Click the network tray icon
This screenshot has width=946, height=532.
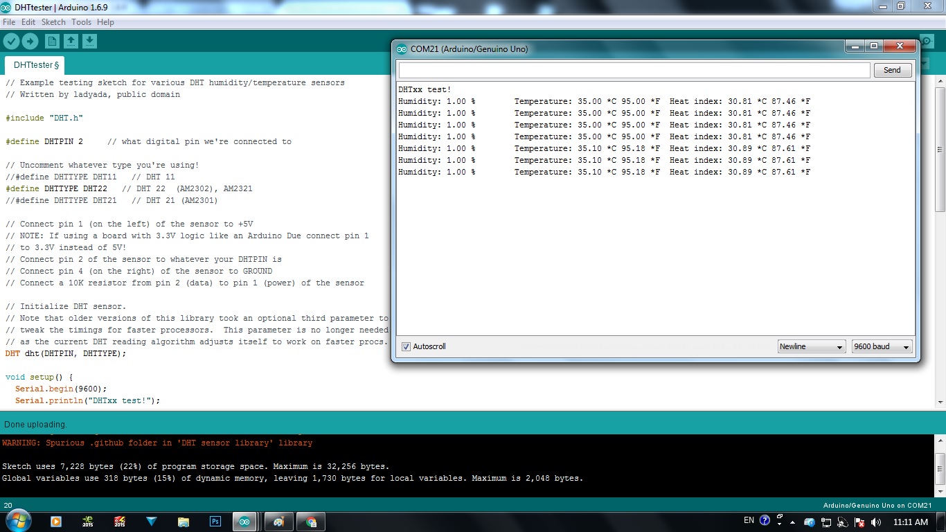tap(826, 522)
